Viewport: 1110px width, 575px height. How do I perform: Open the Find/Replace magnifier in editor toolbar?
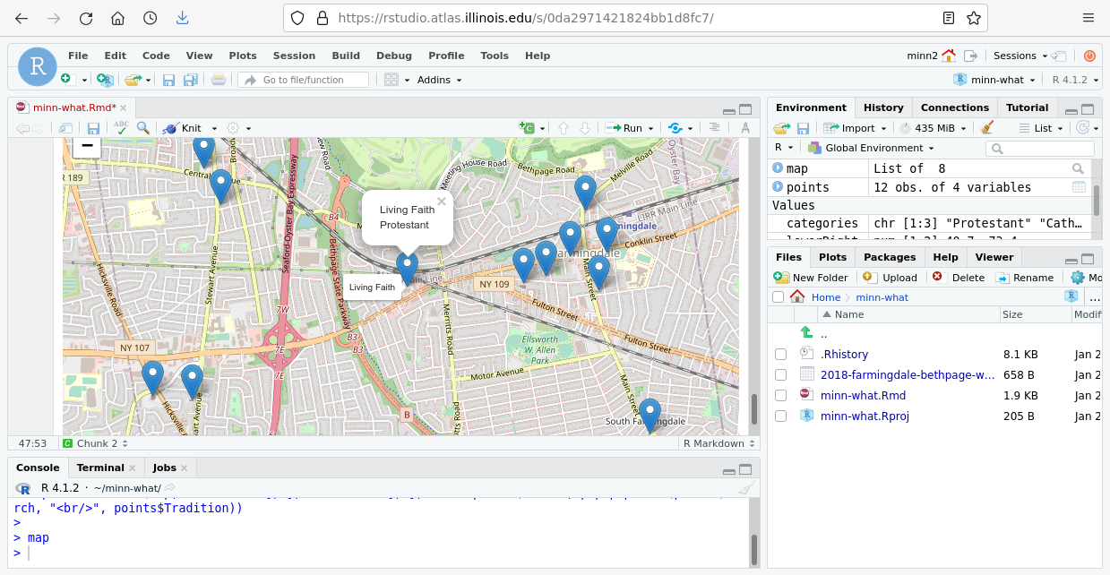click(x=142, y=128)
